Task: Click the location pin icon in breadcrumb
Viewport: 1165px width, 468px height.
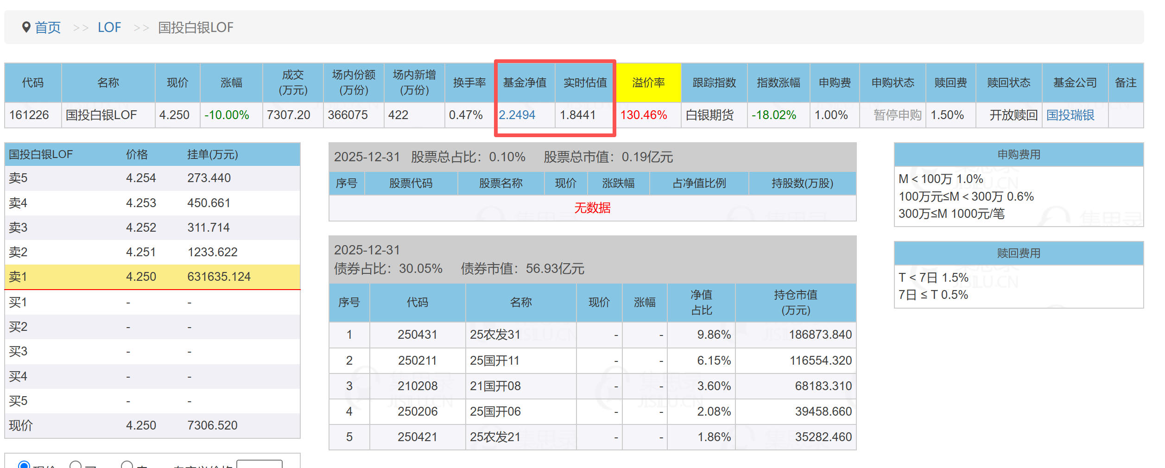Action: coord(26,27)
